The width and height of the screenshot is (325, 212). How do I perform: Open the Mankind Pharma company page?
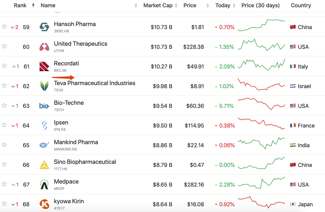(76, 142)
